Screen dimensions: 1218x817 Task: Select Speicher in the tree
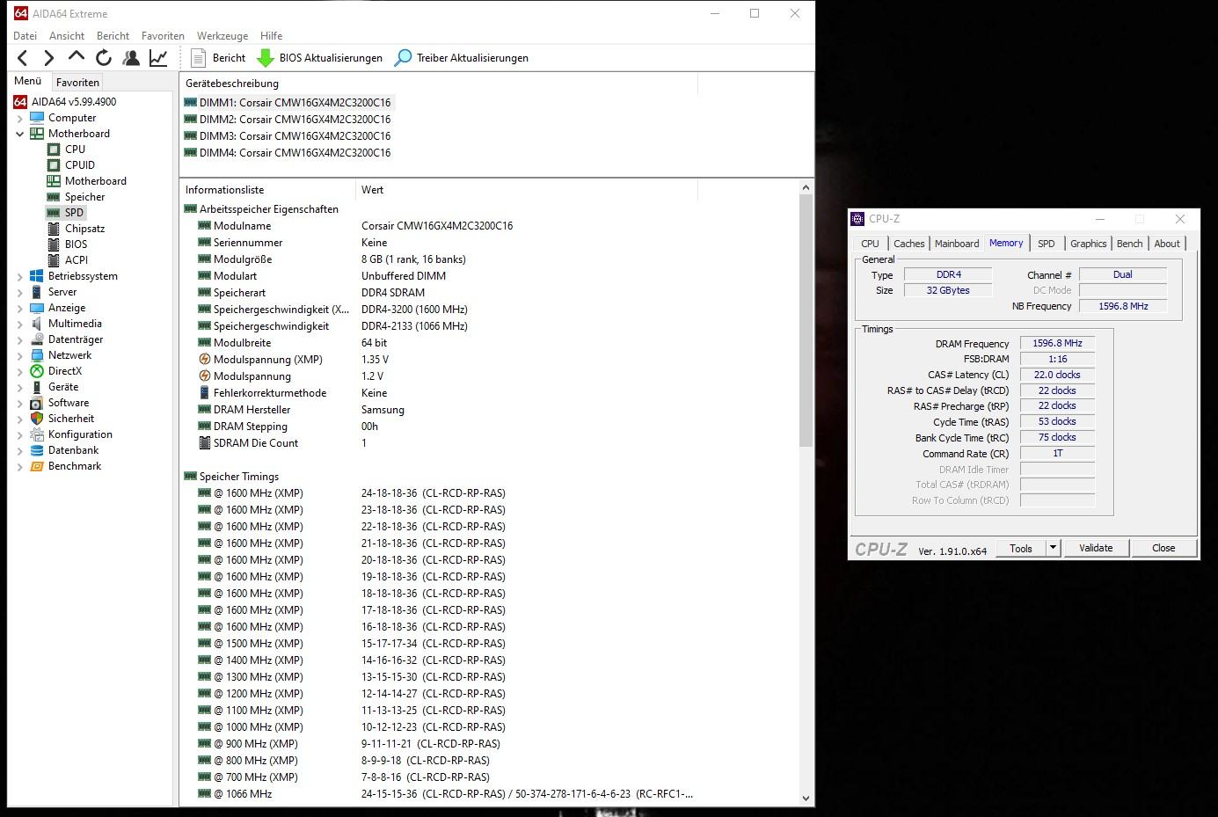tap(84, 197)
